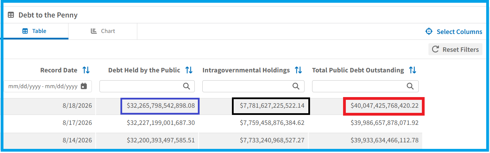Click the Debt to the Penny table icon
The image size is (490, 153).
tap(11, 15)
